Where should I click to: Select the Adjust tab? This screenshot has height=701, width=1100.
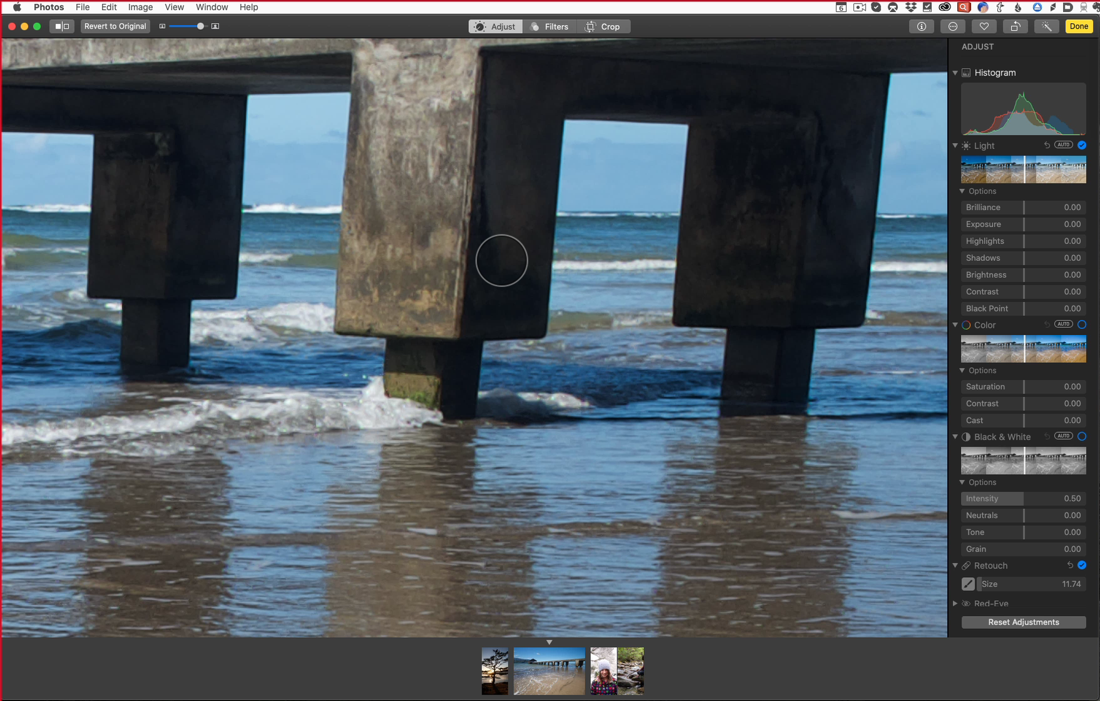click(x=496, y=26)
